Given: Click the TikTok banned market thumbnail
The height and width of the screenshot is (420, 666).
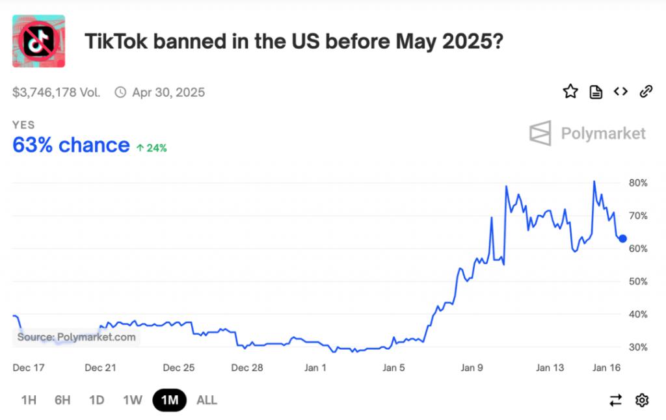Looking at the screenshot, I should coord(38,41).
